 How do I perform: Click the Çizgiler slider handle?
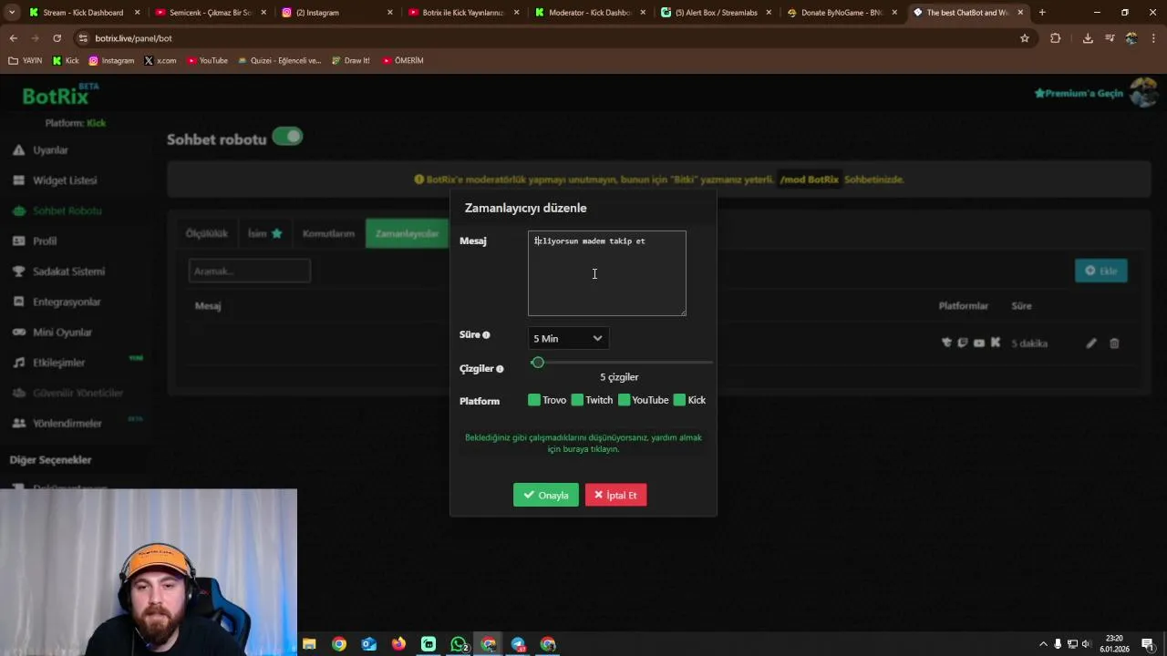538,363
